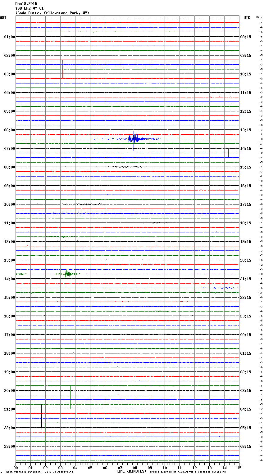Click the -18 DC offset value

261,293
